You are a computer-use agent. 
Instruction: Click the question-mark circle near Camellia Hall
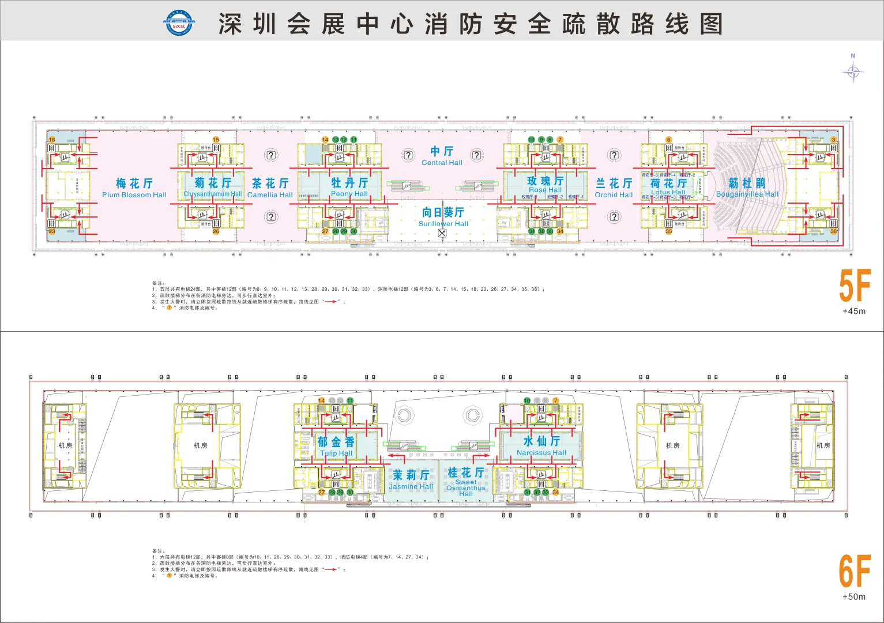271,155
